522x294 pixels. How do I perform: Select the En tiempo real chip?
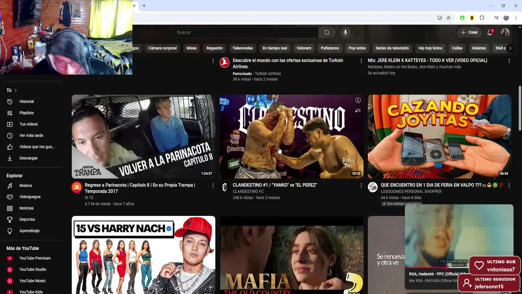click(274, 48)
